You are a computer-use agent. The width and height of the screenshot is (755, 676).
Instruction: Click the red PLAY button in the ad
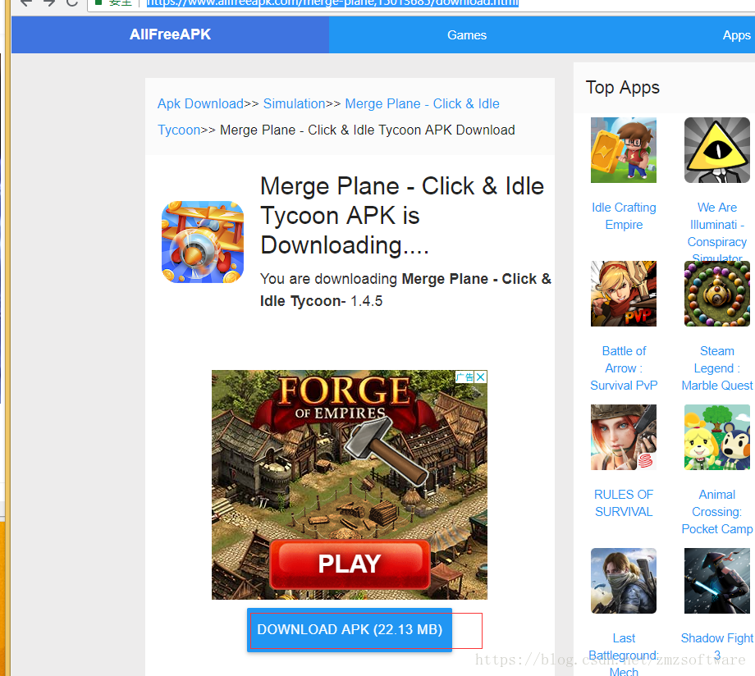point(350,564)
